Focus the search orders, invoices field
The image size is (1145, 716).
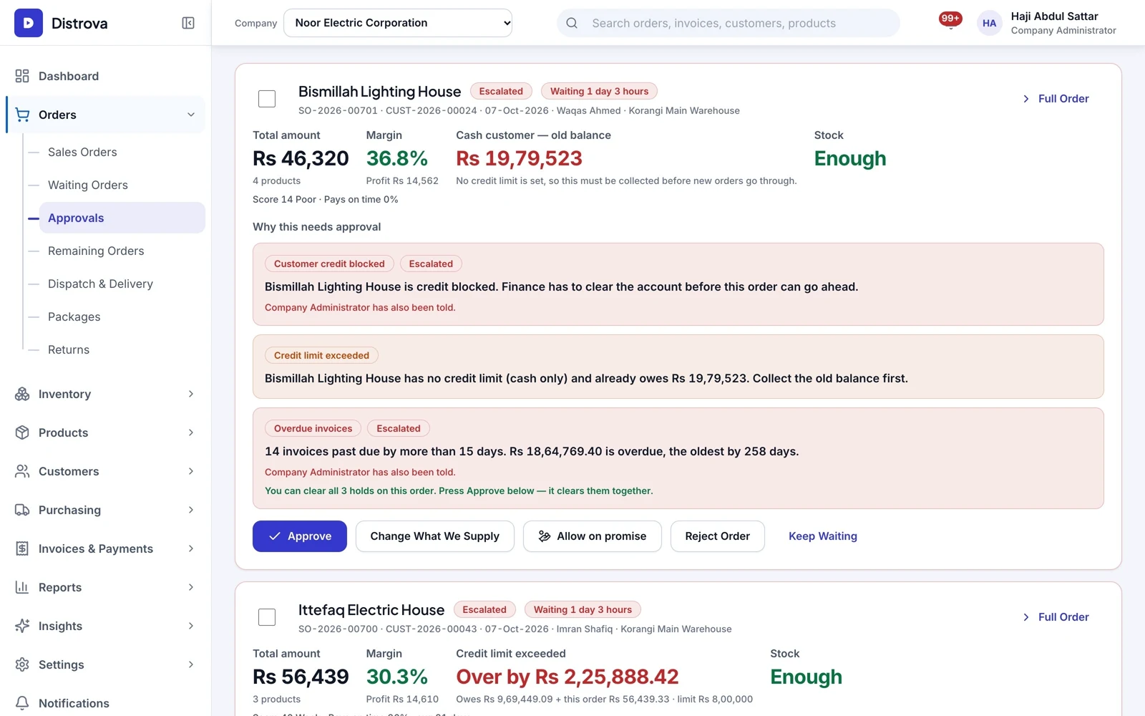click(729, 23)
